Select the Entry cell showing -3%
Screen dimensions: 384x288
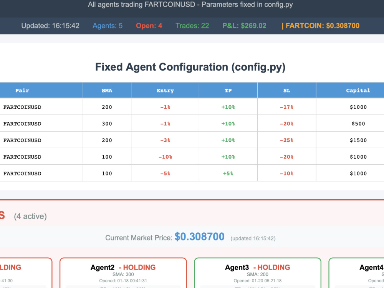165,140
